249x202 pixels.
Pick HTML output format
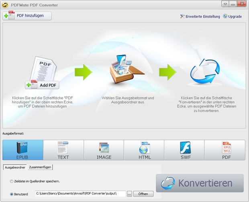point(144,150)
